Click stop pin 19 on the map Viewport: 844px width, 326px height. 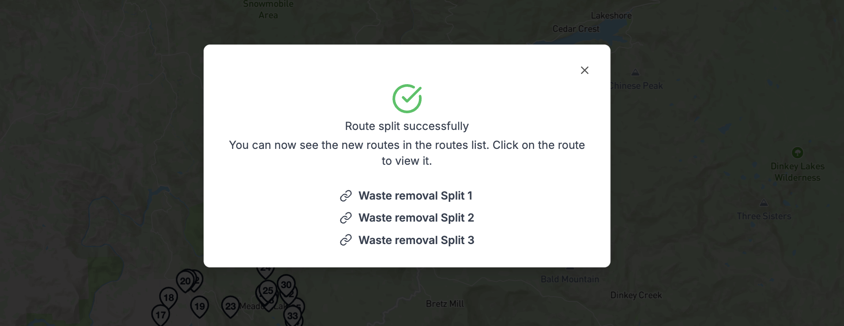coord(200,305)
